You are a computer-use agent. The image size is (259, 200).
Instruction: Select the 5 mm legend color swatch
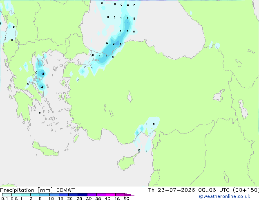pos(45,195)
